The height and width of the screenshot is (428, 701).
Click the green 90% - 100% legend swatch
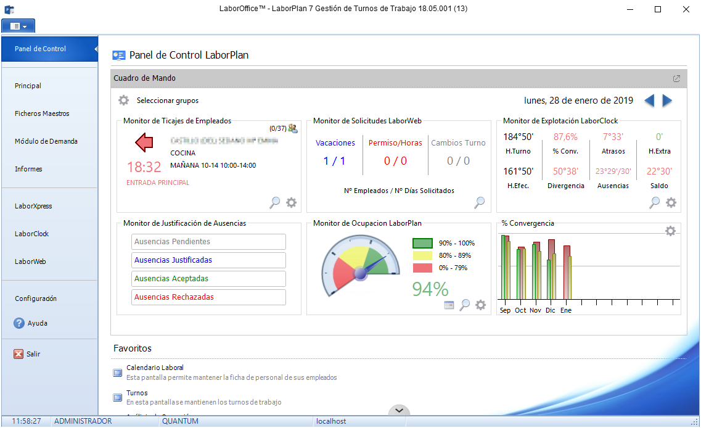422,243
